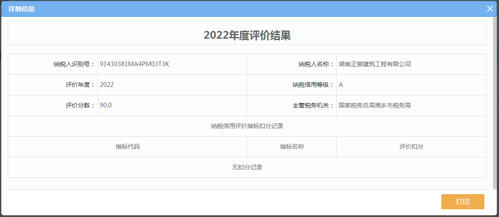499x217 pixels.
Task: Click the 纳税信用评价指标扣分记录 section header
Action: [247, 126]
